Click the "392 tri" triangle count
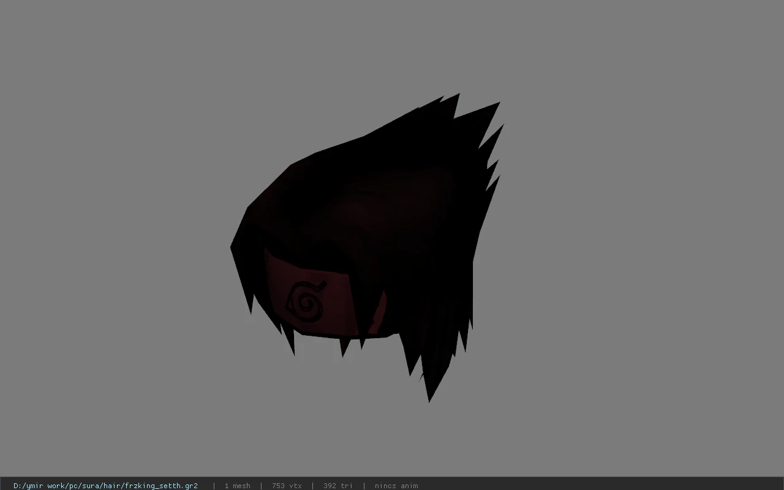This screenshot has width=784, height=490. tap(338, 486)
